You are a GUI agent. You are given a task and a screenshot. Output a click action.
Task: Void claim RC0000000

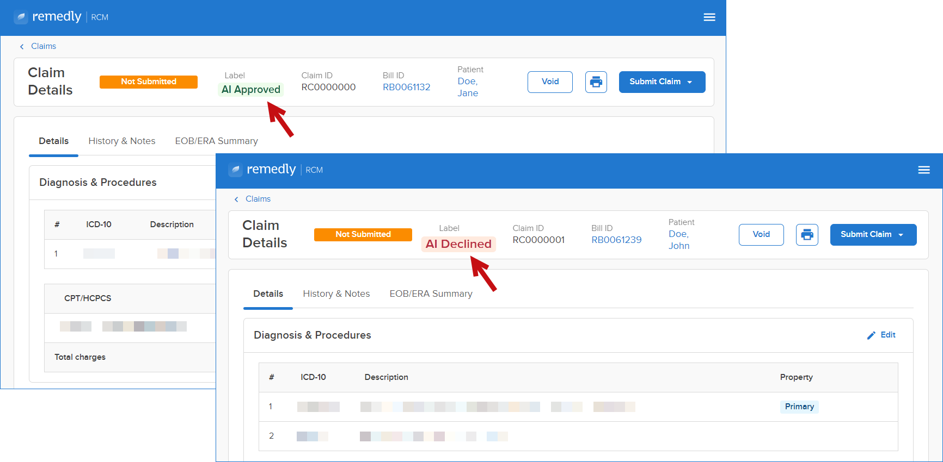(550, 82)
